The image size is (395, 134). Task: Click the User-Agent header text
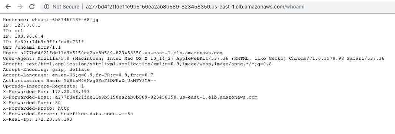(x=194, y=58)
